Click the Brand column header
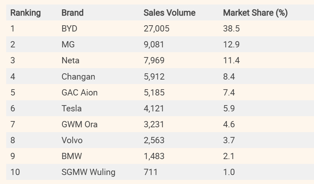The width and height of the screenshot is (314, 184). (72, 13)
